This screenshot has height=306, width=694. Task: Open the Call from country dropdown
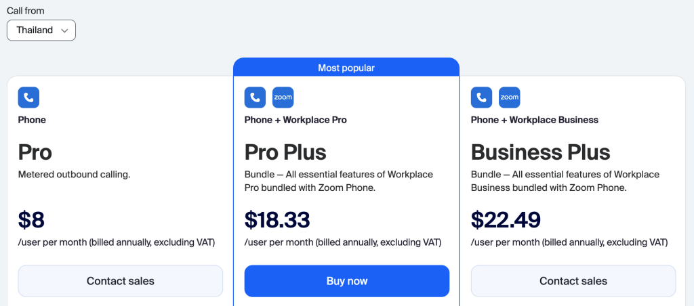click(41, 30)
